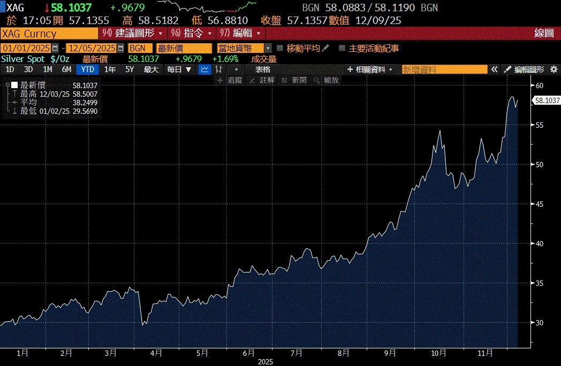
Task: Select the 1年 time range tab
Action: [110, 69]
